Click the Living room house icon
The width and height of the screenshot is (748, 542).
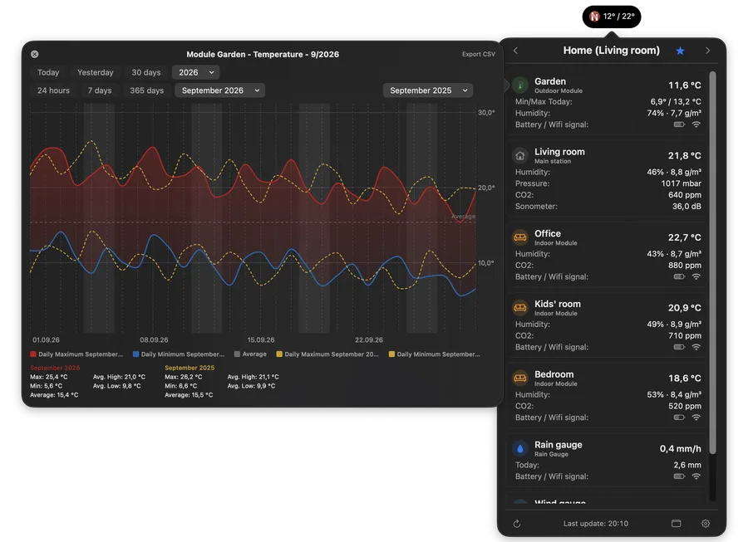pos(520,156)
